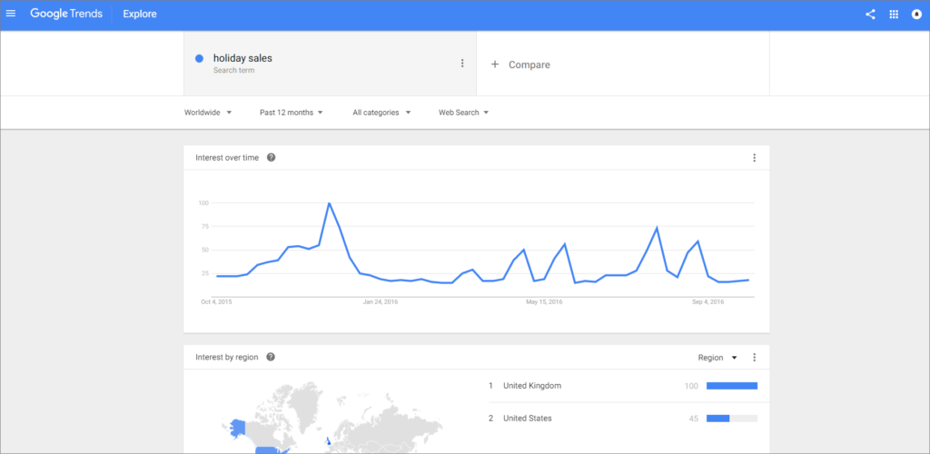Open the Past 12 months dropdown
The width and height of the screenshot is (930, 454).
click(x=291, y=113)
